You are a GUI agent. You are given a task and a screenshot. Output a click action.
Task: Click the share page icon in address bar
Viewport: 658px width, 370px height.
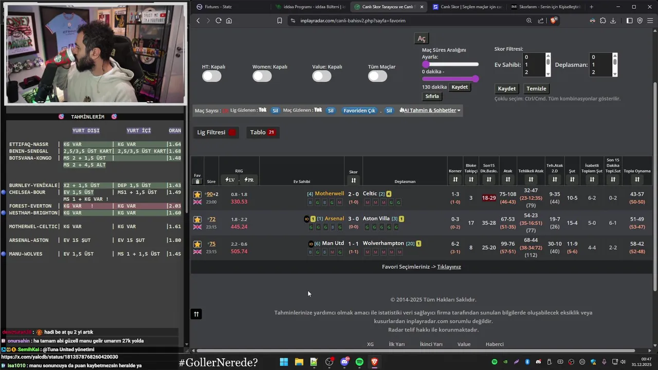click(541, 21)
